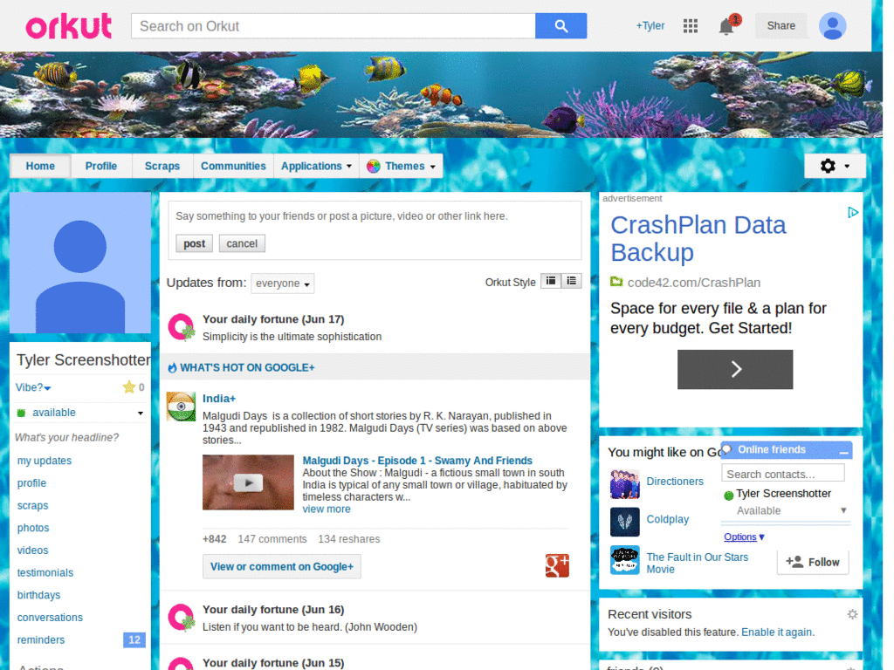Open testimonials sidebar link
Screen dimensions: 894x670
(x=45, y=572)
